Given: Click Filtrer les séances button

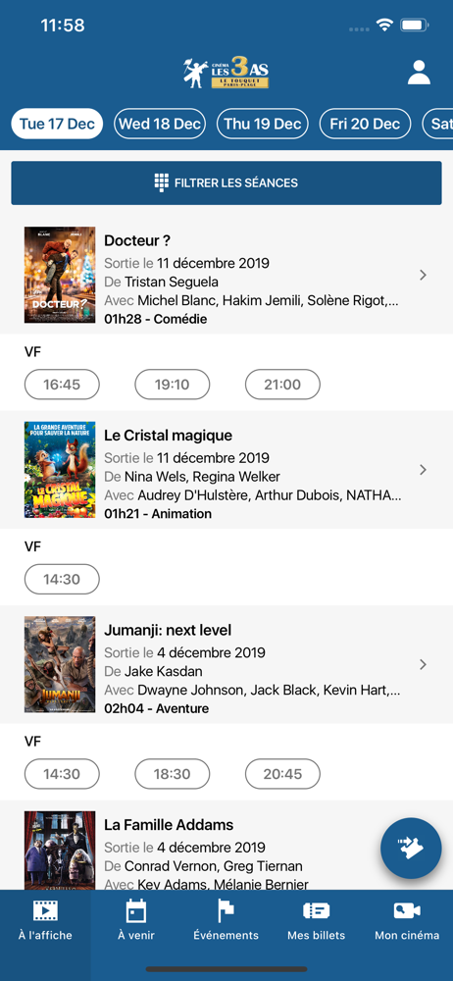Looking at the screenshot, I should pos(226,182).
